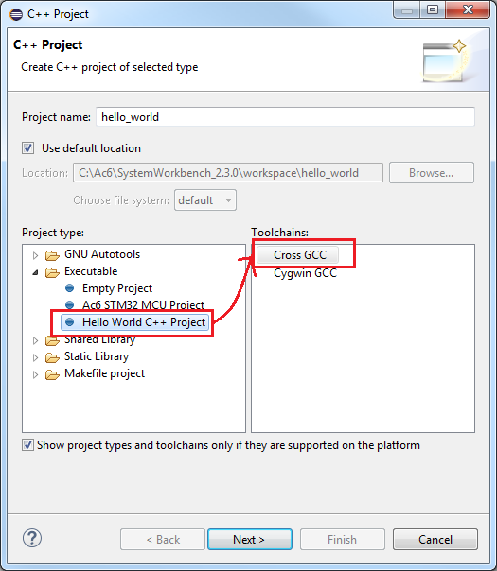The image size is (497, 571).
Task: Click the GNU Autotools folder icon
Action: tap(52, 255)
